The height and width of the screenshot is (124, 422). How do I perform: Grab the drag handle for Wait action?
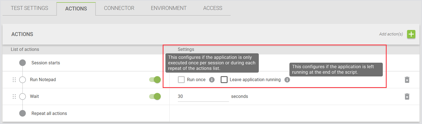click(14, 97)
